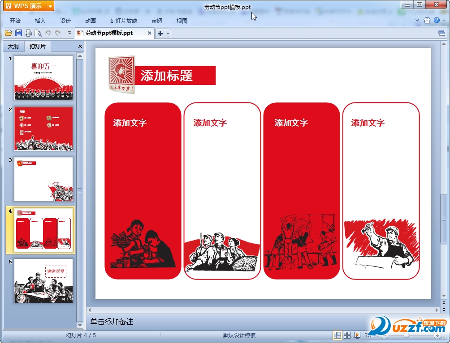Zoom in with the plus button
This screenshot has height=343, width=450.
437,335
